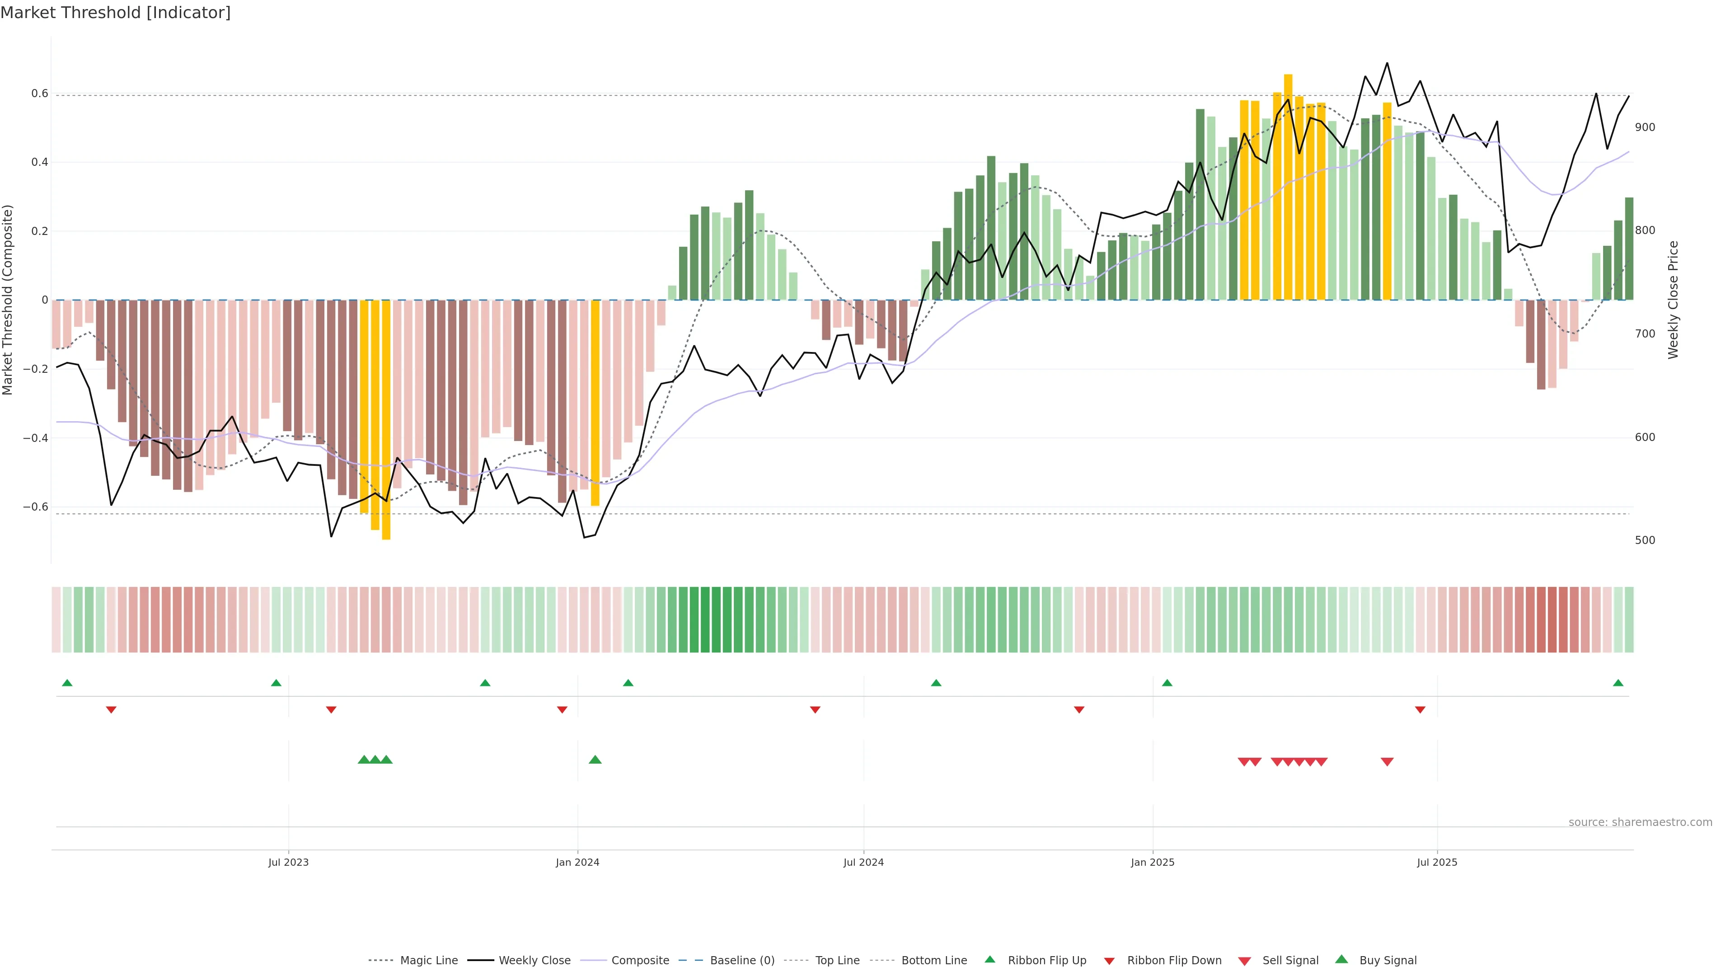Hide the Baseline (0) series via legend
Screen dimensions: 1735x976
pyautogui.click(x=741, y=961)
